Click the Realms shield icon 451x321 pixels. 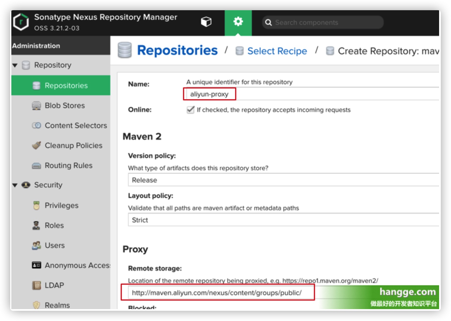click(x=36, y=305)
